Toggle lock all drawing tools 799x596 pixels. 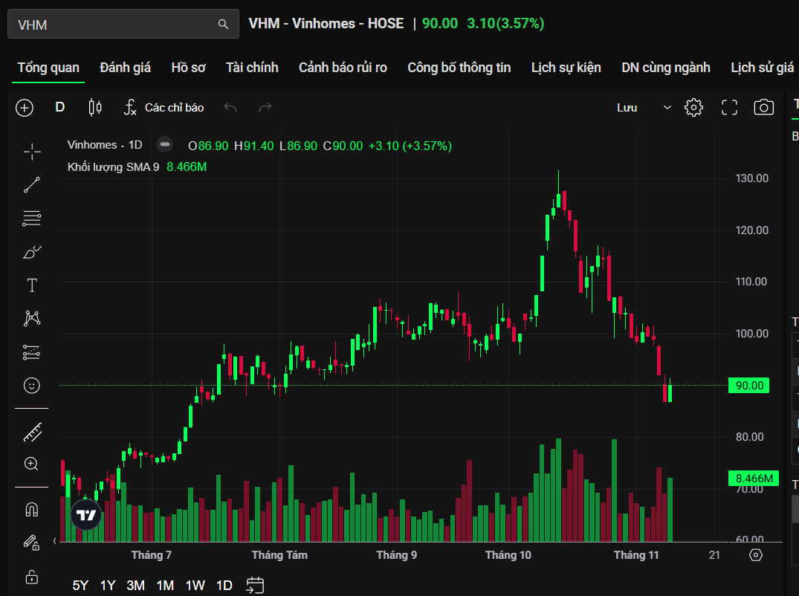(32, 577)
